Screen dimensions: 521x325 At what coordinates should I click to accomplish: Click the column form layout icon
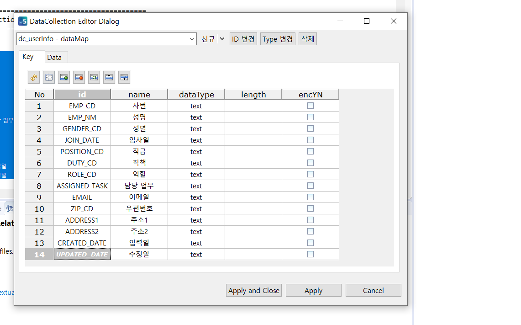click(49, 77)
